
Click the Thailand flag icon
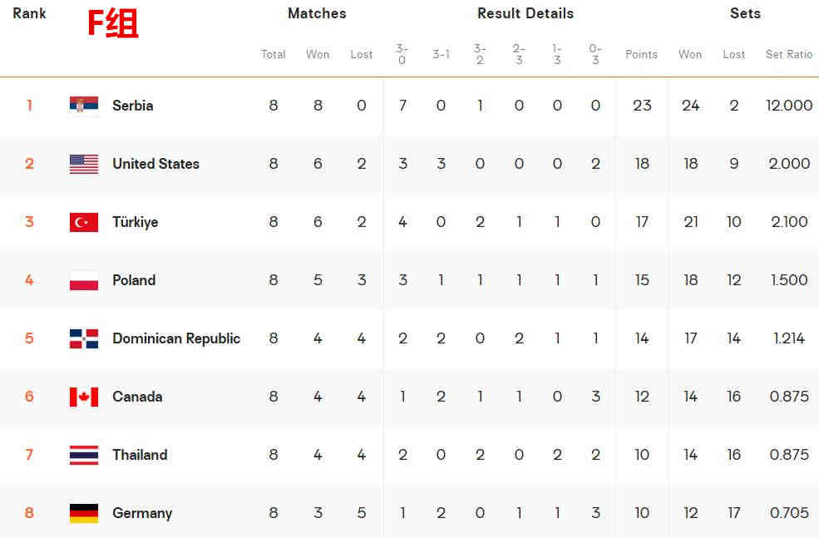(84, 455)
